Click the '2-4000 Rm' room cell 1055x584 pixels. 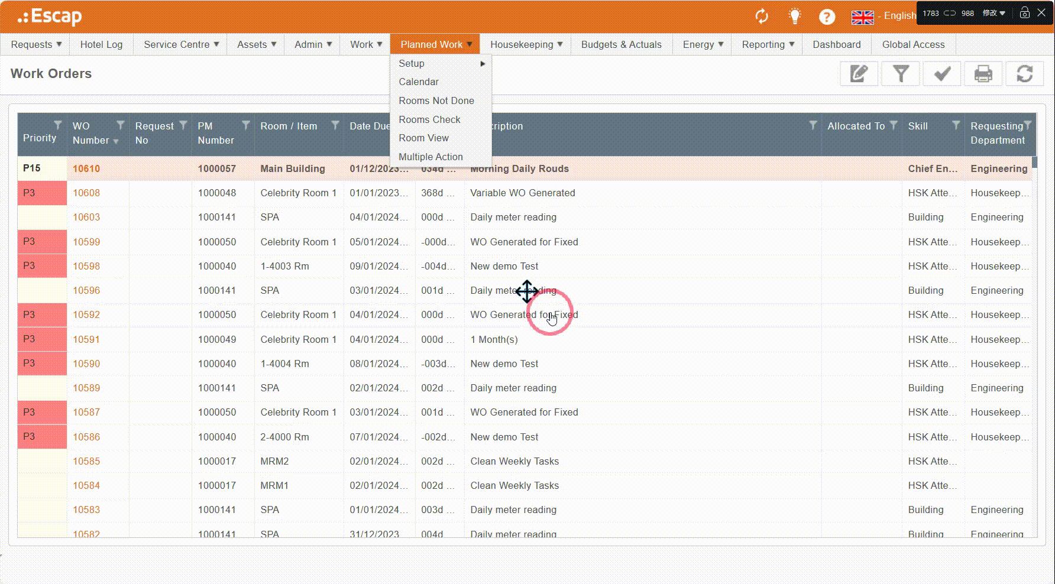tap(284, 437)
